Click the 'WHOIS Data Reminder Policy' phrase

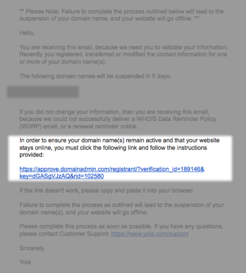click(x=176, y=119)
